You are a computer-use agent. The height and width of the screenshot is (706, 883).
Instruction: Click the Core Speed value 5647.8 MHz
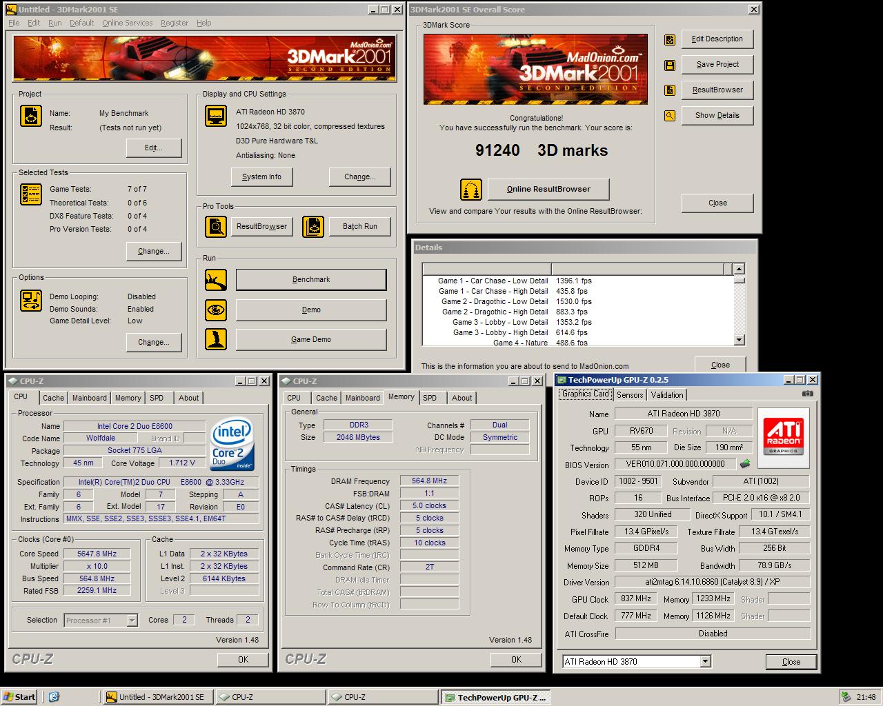tap(97, 554)
